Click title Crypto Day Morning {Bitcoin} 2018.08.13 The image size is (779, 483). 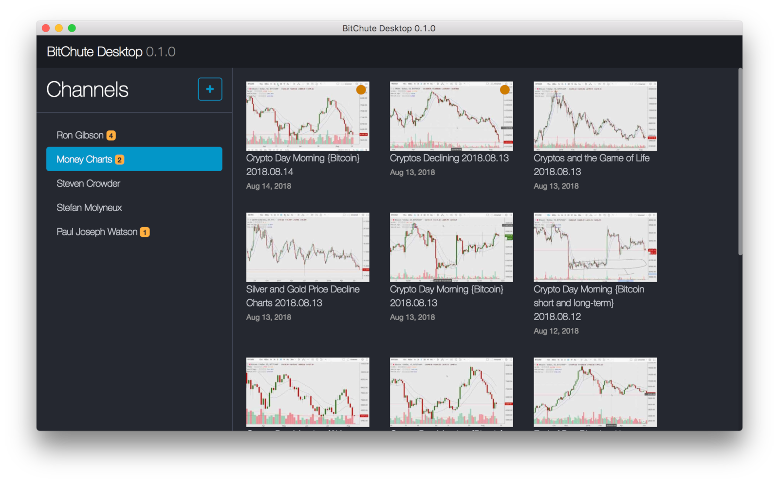coord(446,296)
